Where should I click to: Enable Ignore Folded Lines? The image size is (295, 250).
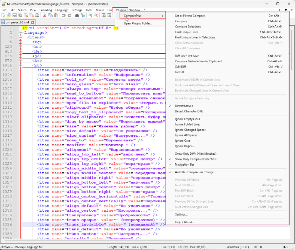click(x=227, y=124)
